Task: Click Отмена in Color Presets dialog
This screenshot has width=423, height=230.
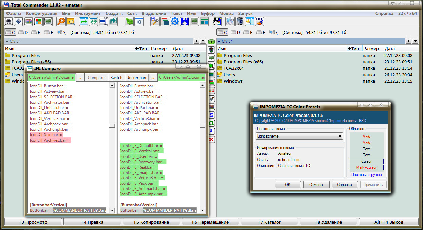Action: pos(316,185)
